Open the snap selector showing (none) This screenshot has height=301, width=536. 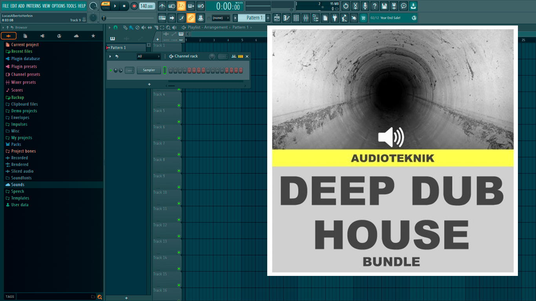tap(221, 18)
